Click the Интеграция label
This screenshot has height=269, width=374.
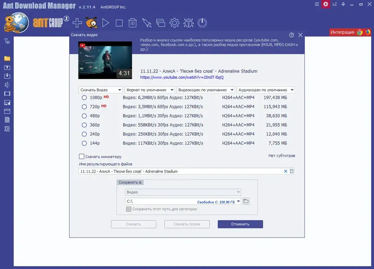click(342, 32)
